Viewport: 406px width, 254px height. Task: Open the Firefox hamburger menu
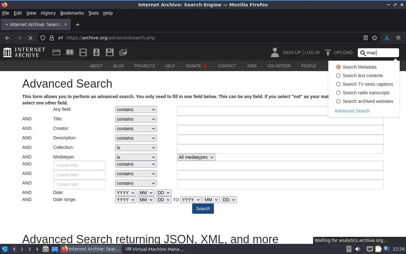pyautogui.click(x=398, y=38)
